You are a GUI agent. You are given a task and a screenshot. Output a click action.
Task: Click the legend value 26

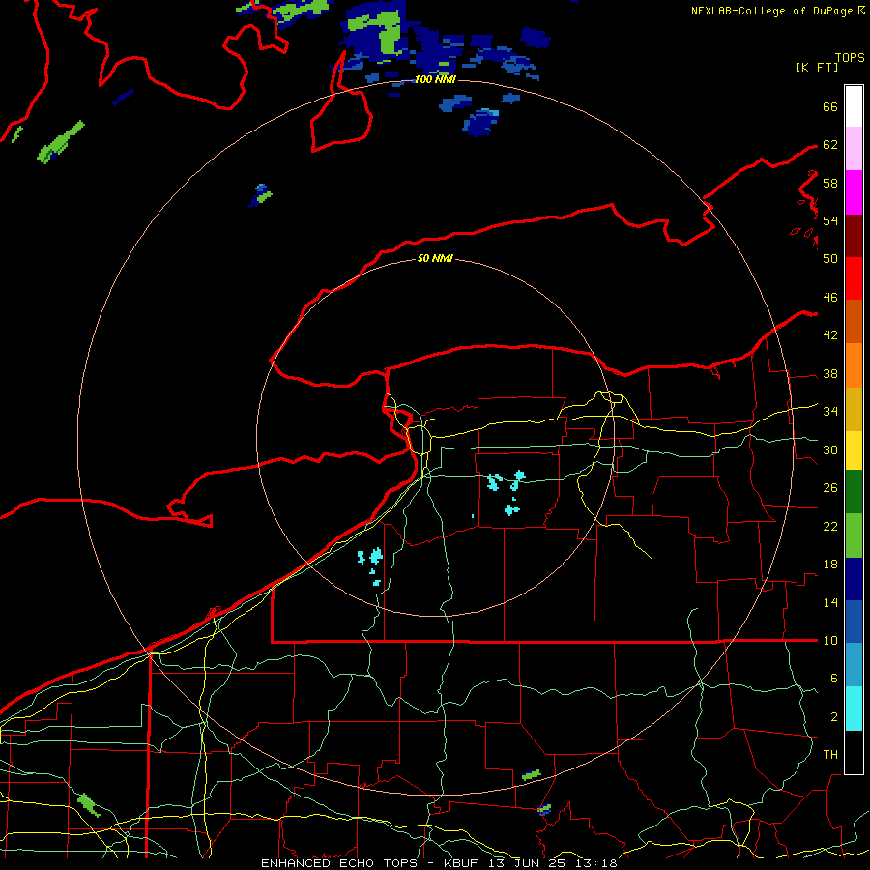pyautogui.click(x=830, y=488)
